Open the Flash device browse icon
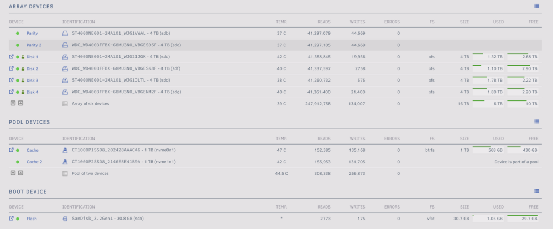 11,219
